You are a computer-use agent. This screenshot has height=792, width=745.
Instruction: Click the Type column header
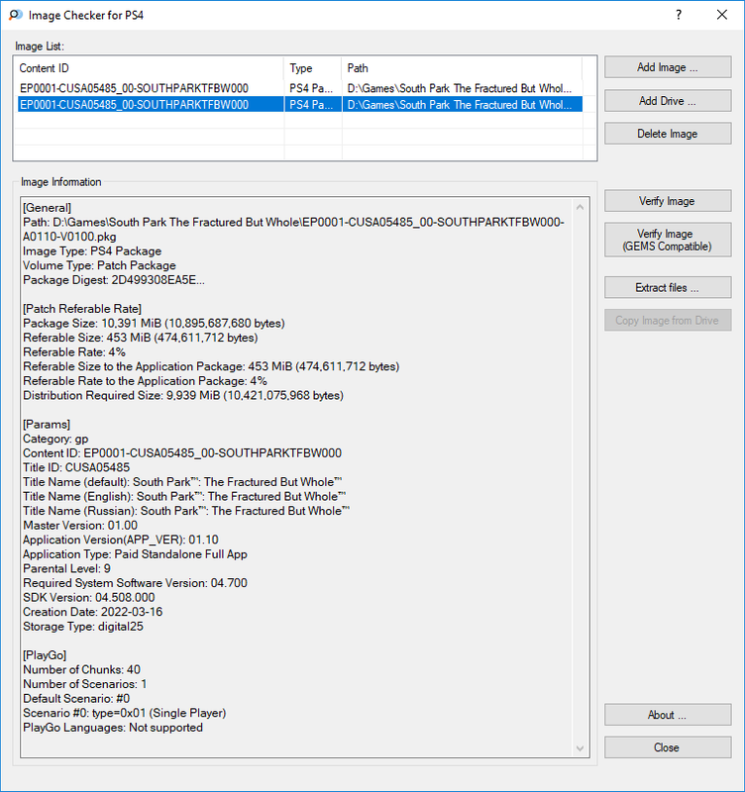(x=313, y=68)
